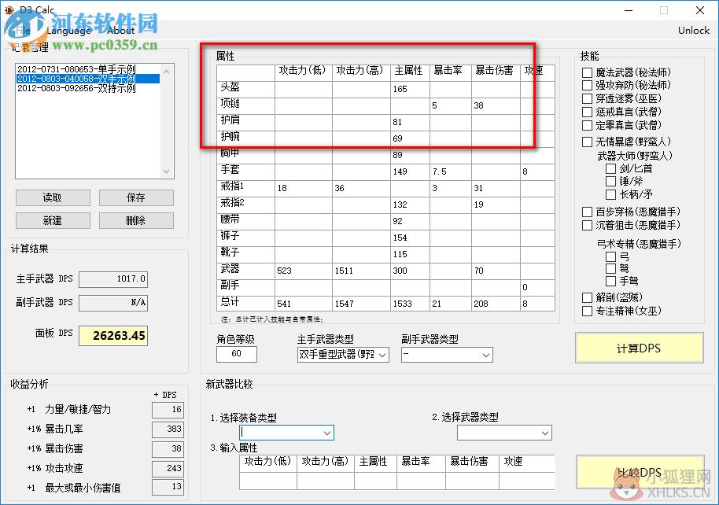Click +1% 攻击攻速 DPS value 243

pyautogui.click(x=168, y=468)
